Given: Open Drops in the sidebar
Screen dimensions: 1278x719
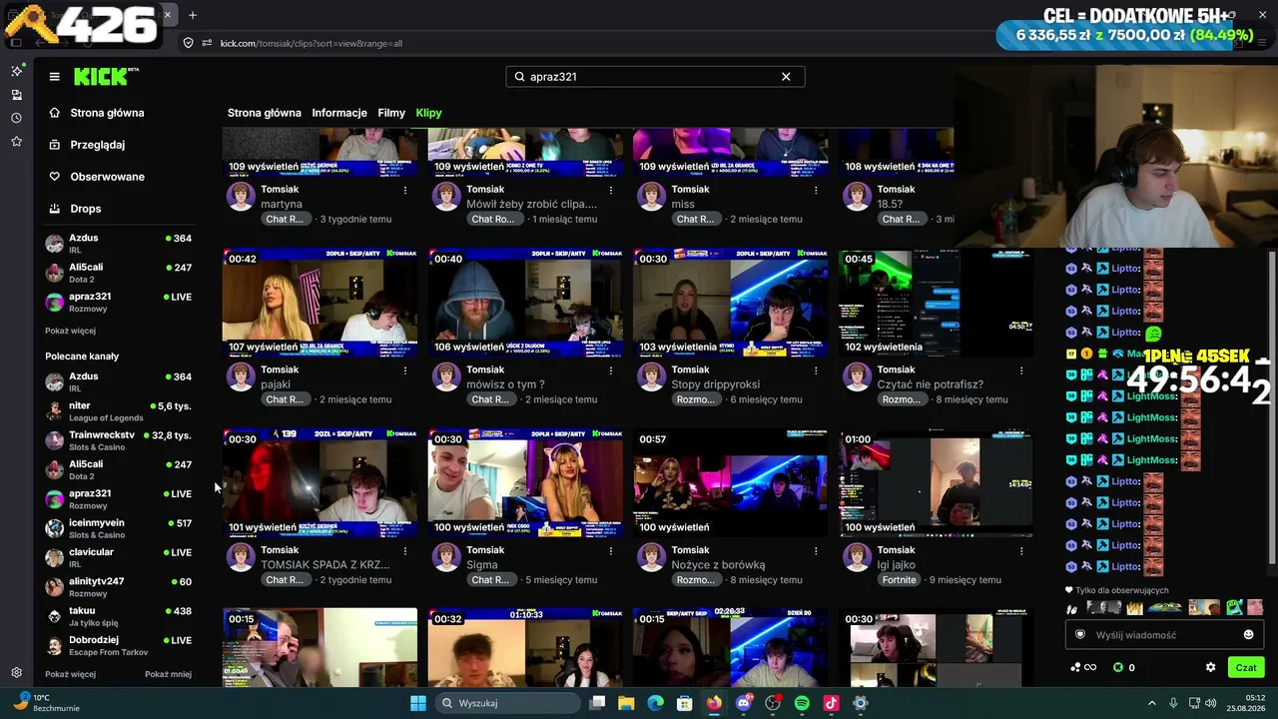Looking at the screenshot, I should point(75,209).
